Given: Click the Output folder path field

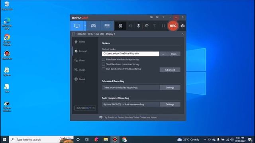Looking at the screenshot, I should pos(131,54).
